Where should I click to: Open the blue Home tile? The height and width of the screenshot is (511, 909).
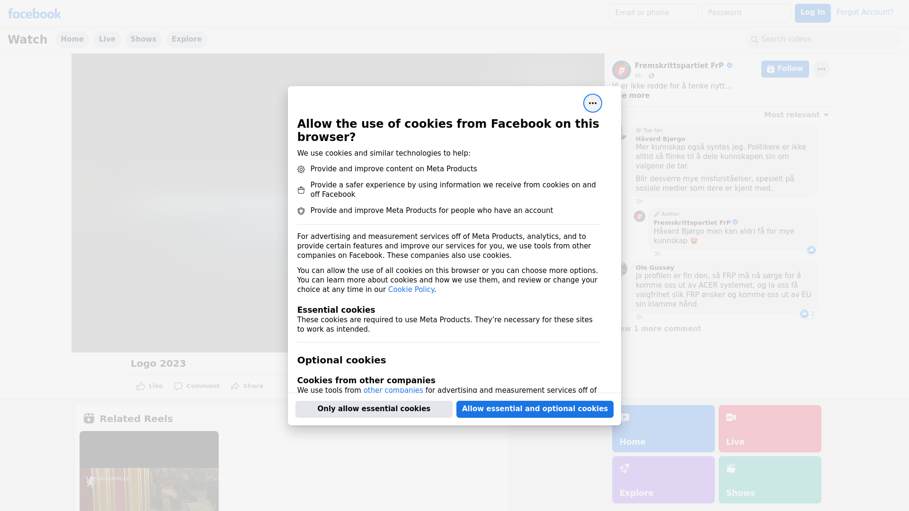click(x=663, y=429)
